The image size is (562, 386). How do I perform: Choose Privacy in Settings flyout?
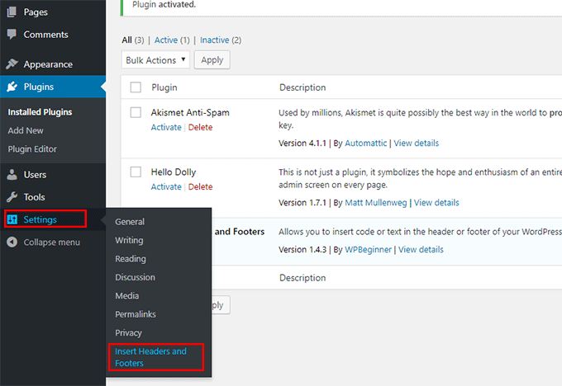[x=128, y=332]
